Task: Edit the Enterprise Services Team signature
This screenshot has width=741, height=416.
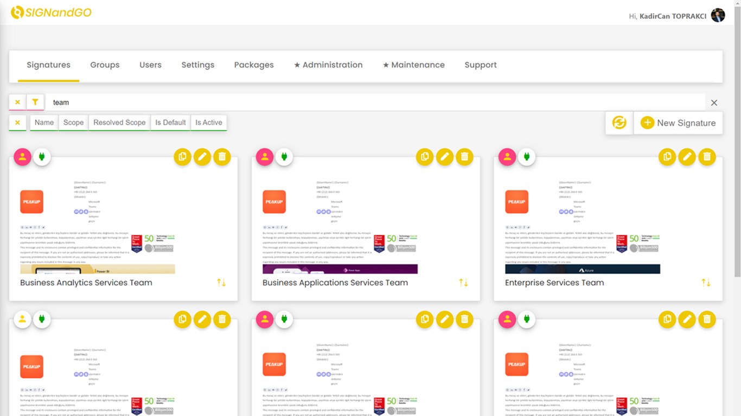Action: (687, 157)
